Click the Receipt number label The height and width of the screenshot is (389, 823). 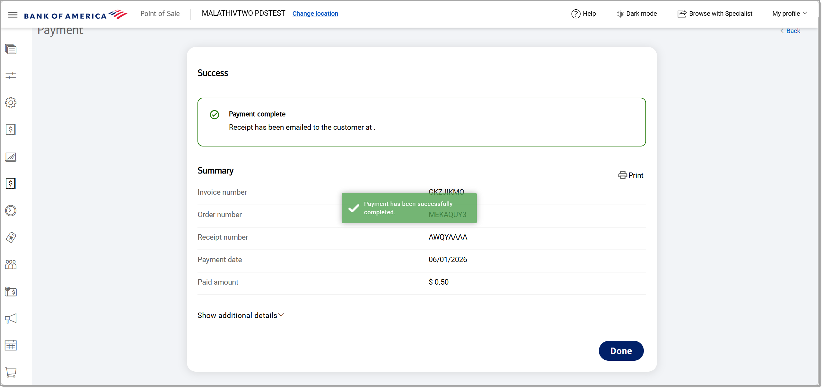pos(223,237)
